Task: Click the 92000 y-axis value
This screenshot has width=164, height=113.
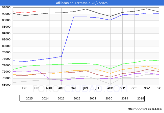Action: tap(6, 8)
